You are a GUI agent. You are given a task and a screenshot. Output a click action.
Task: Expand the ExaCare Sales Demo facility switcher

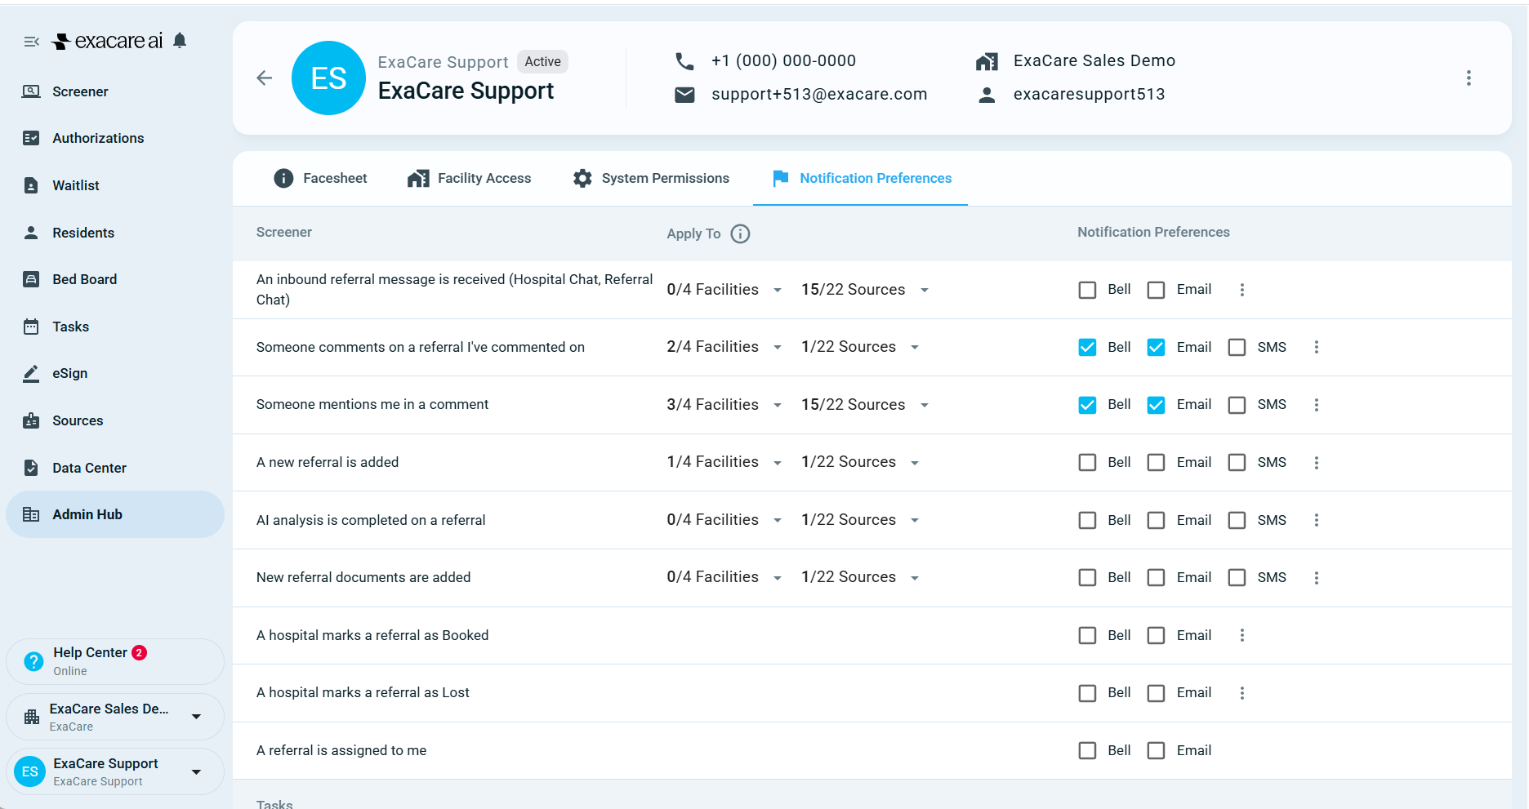pos(115,717)
